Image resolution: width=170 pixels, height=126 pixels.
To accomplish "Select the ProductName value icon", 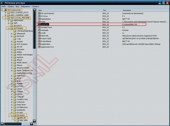I will pos(39,41).
